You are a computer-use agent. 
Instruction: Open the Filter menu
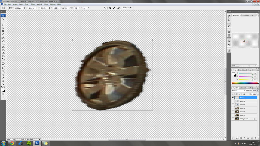33,4
